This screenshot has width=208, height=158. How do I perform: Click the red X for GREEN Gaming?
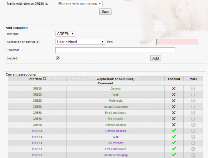tap(174, 89)
